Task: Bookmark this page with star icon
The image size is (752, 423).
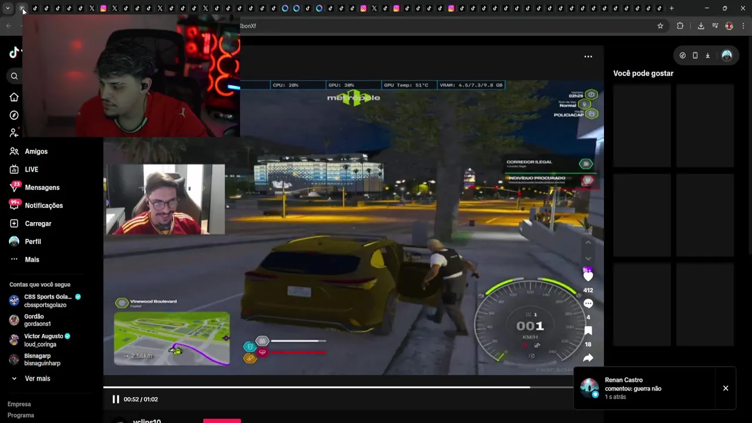Action: [x=660, y=26]
